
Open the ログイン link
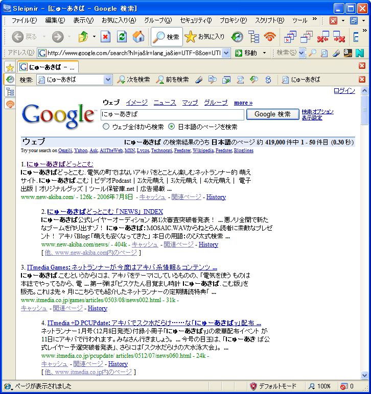click(x=344, y=91)
